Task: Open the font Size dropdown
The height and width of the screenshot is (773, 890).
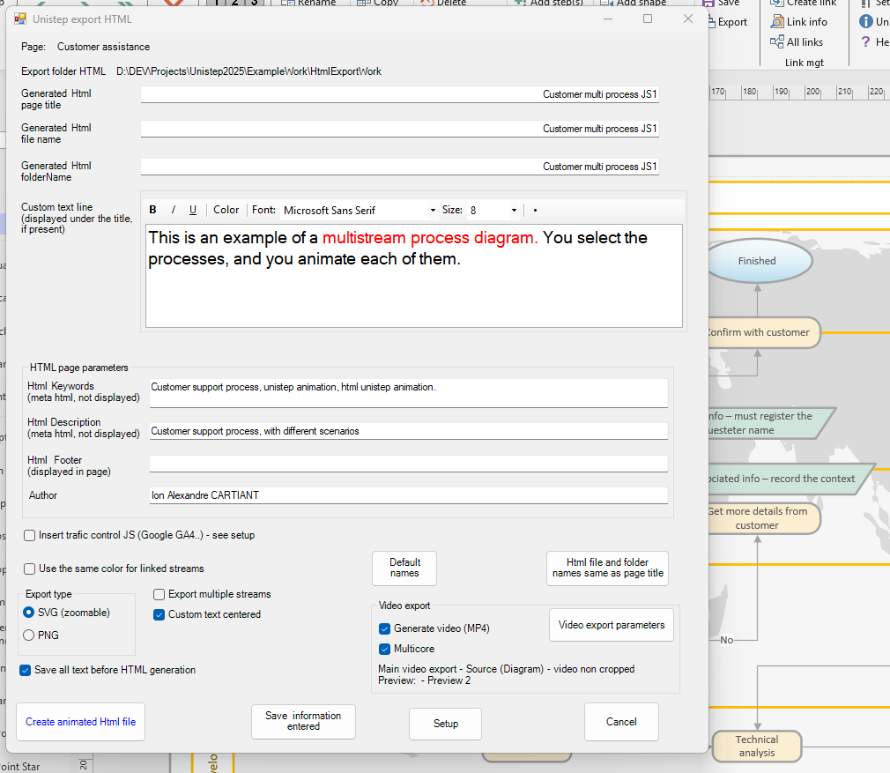Action: point(514,211)
